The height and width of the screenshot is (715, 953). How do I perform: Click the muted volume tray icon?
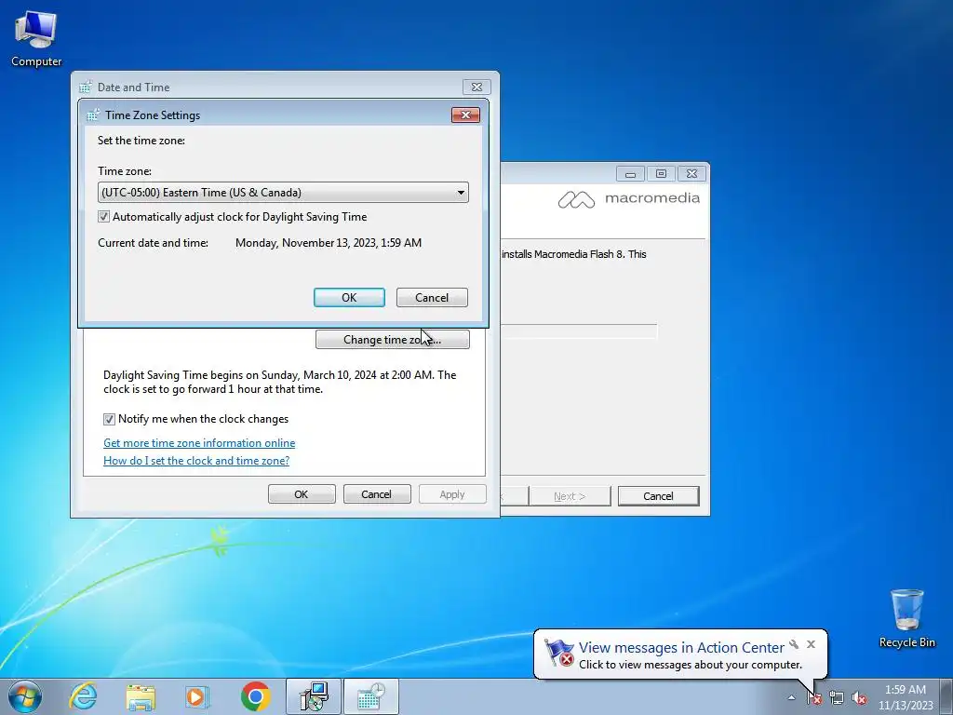click(x=859, y=697)
